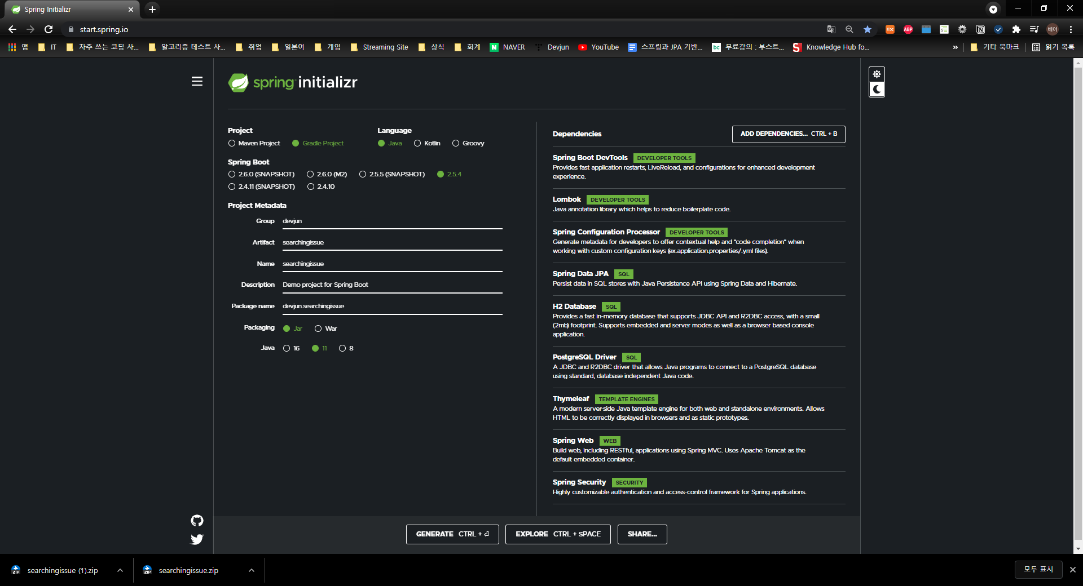Open the translate page icon
The height and width of the screenshot is (586, 1083).
(x=831, y=29)
